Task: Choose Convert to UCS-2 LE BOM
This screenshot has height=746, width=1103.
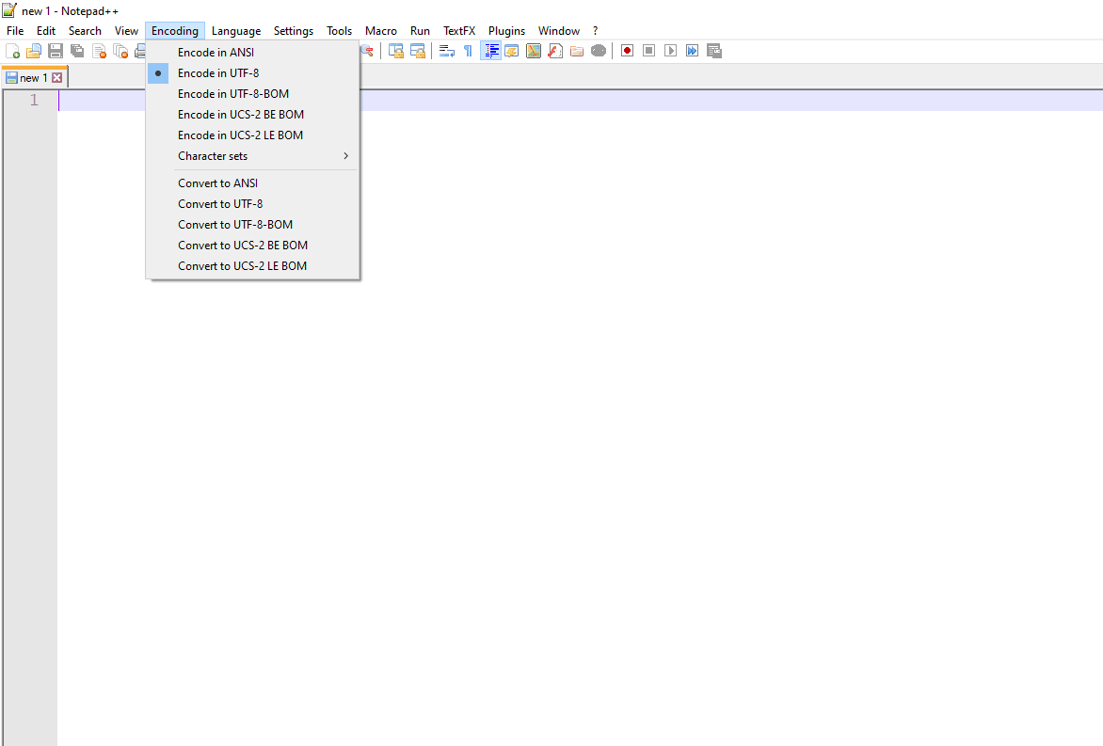Action: click(x=252, y=266)
